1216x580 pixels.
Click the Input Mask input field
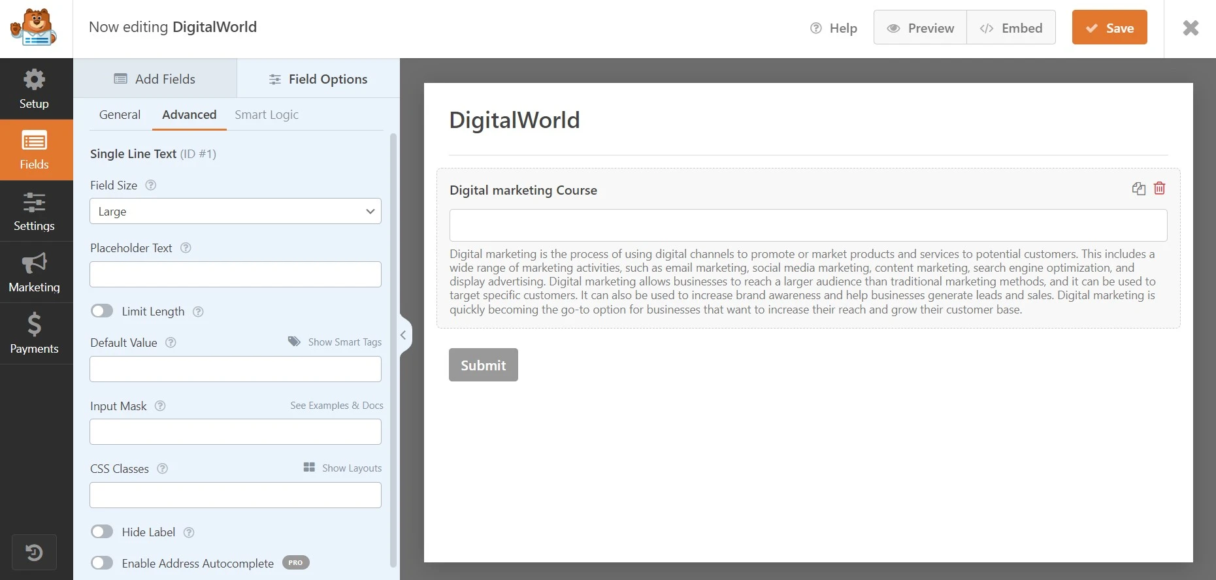coord(235,432)
